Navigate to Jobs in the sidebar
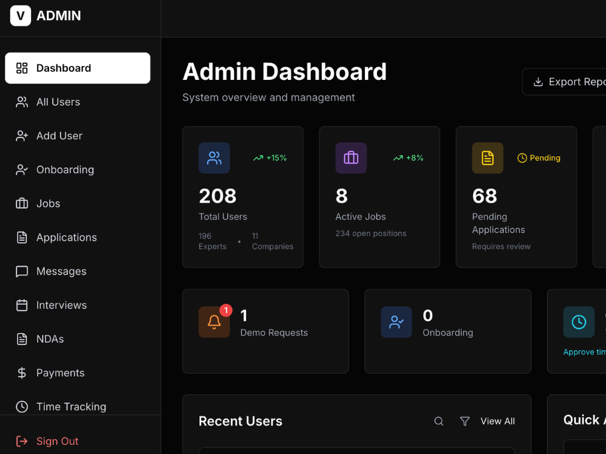606x454 pixels. pos(78,203)
